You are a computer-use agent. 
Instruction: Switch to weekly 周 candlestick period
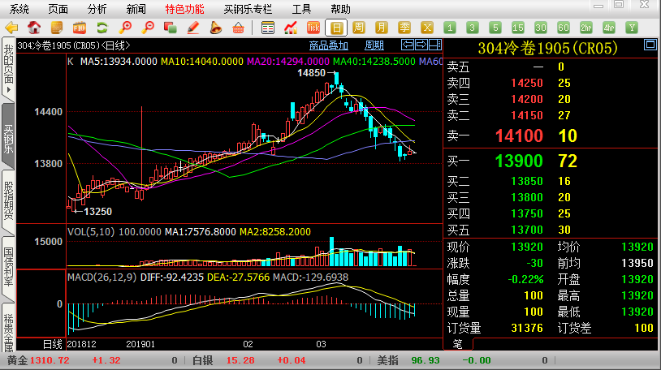(x=359, y=28)
